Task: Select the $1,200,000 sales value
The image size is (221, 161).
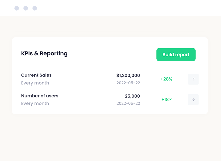Action: (x=128, y=75)
